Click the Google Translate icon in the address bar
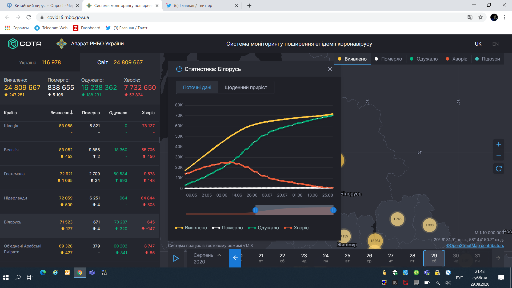Image resolution: width=512 pixels, height=288 pixels. (x=470, y=17)
